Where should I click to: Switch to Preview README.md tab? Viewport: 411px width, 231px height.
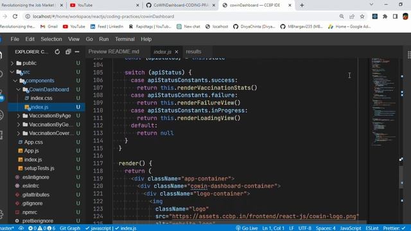tap(114, 51)
